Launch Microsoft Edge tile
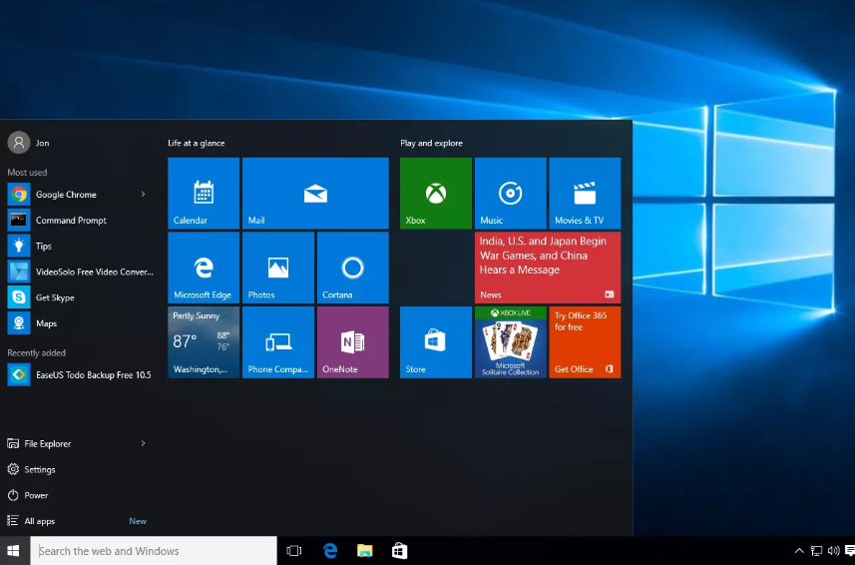Viewport: 855px width, 565px height. coord(204,268)
